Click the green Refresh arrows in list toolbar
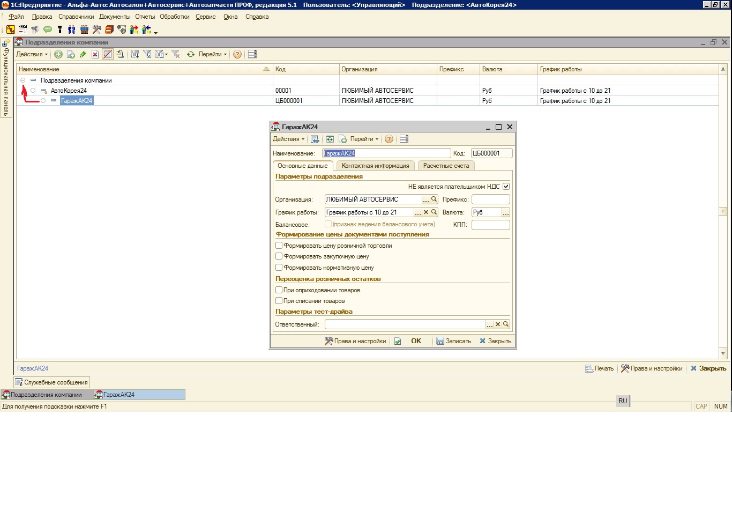Screen dimensions: 732x518 click(x=190, y=54)
